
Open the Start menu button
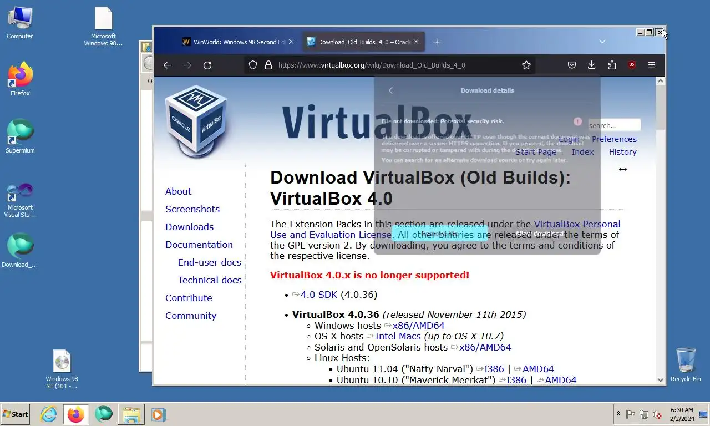pos(15,414)
